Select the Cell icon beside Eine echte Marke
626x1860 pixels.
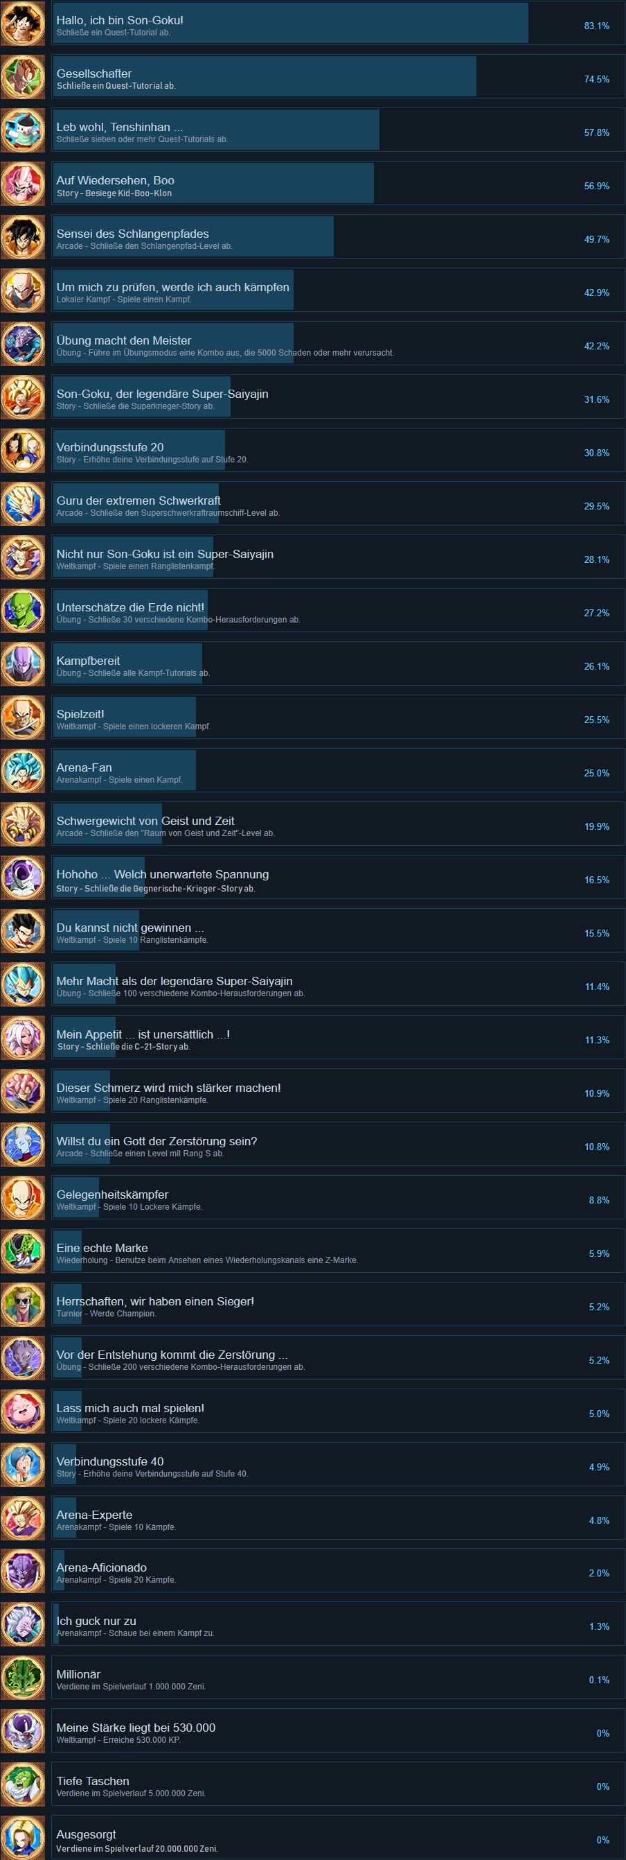[x=22, y=1253]
